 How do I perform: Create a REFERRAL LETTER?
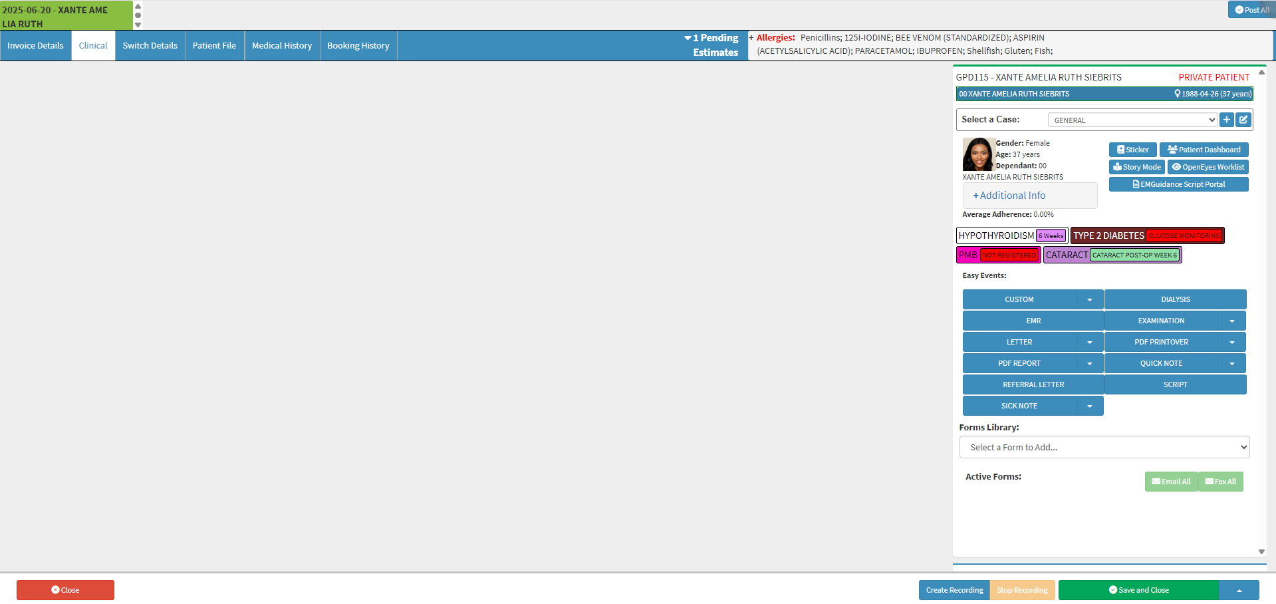tap(1033, 384)
